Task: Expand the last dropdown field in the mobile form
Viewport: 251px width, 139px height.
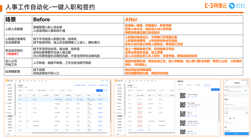Action: click(x=237, y=127)
